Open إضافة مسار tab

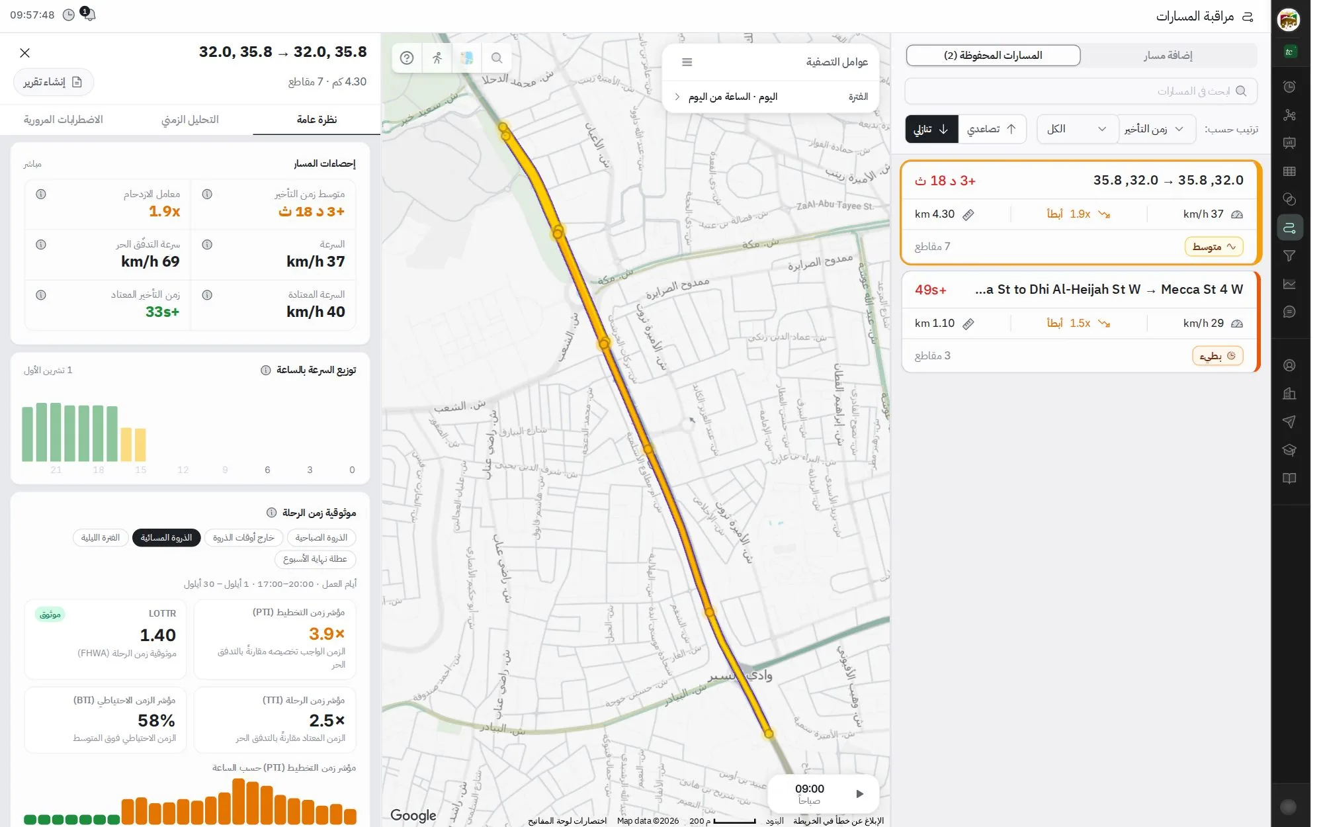point(1168,56)
